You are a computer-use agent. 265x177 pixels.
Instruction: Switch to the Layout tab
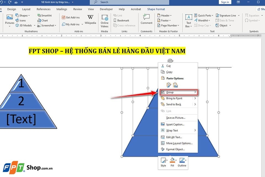(x=26, y=9)
